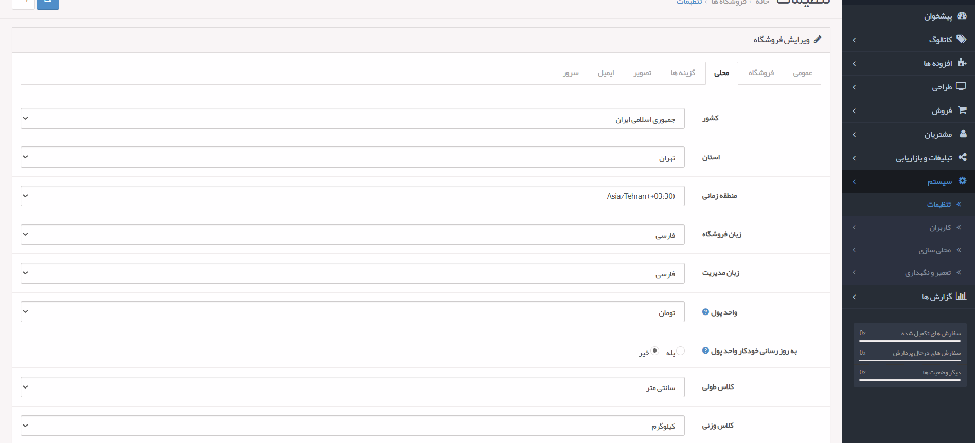
Task: Click the سفارش های درحال پردازش progress bar
Action: click(910, 360)
